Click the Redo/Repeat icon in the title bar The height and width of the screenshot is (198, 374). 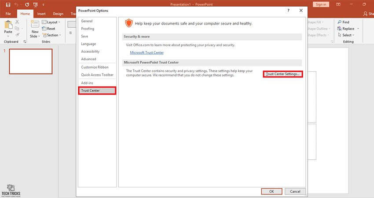click(27, 4)
